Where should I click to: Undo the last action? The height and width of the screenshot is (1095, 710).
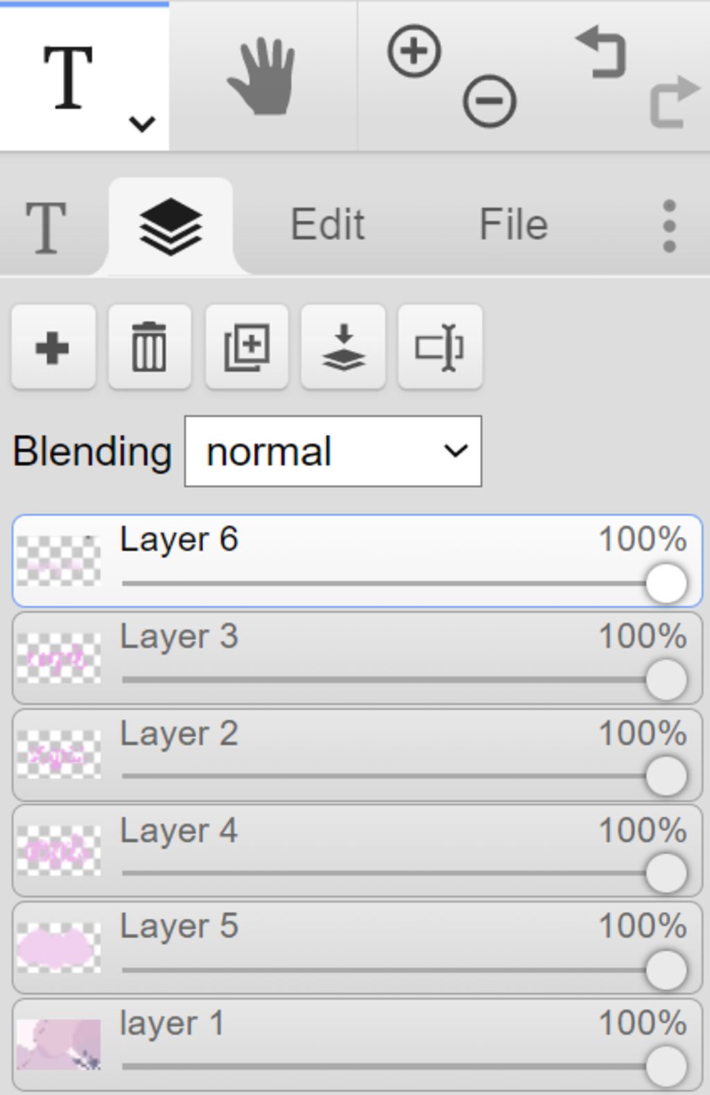[x=602, y=52]
